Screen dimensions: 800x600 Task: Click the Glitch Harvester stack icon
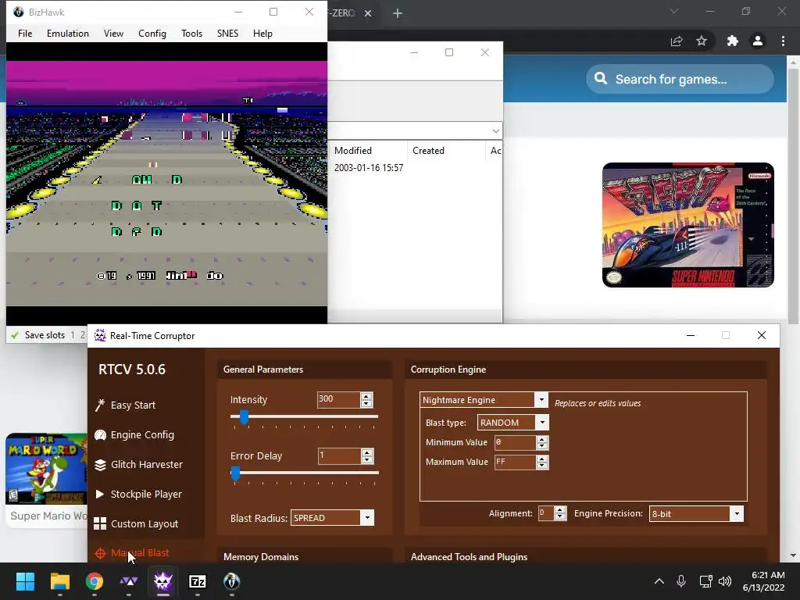pos(100,465)
